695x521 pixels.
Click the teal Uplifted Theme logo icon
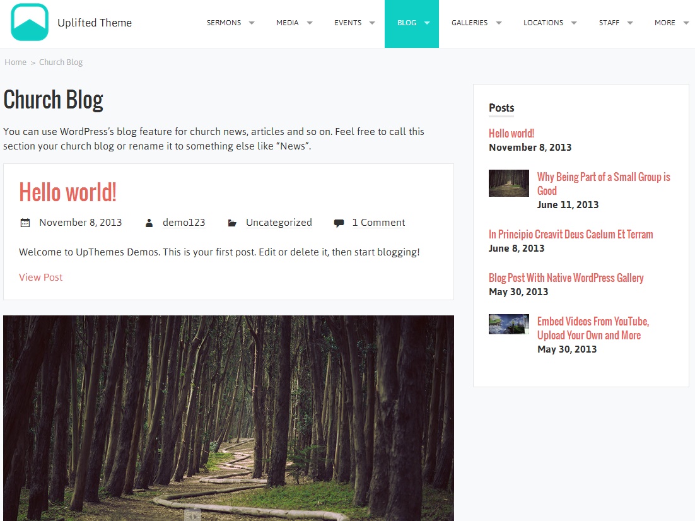[29, 22]
